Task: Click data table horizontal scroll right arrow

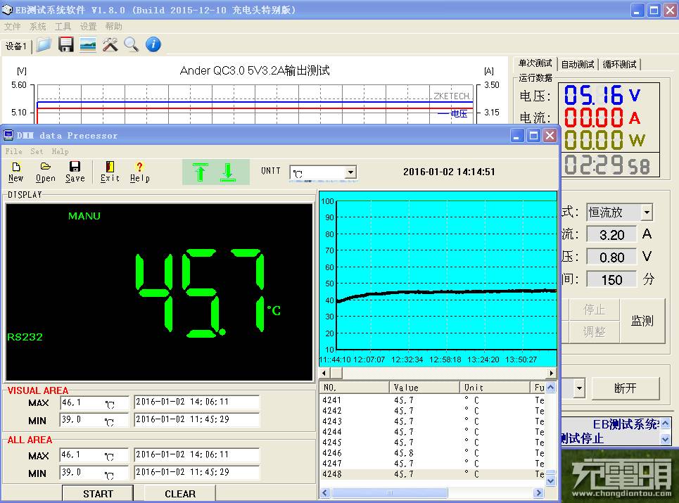Action: tap(538, 492)
